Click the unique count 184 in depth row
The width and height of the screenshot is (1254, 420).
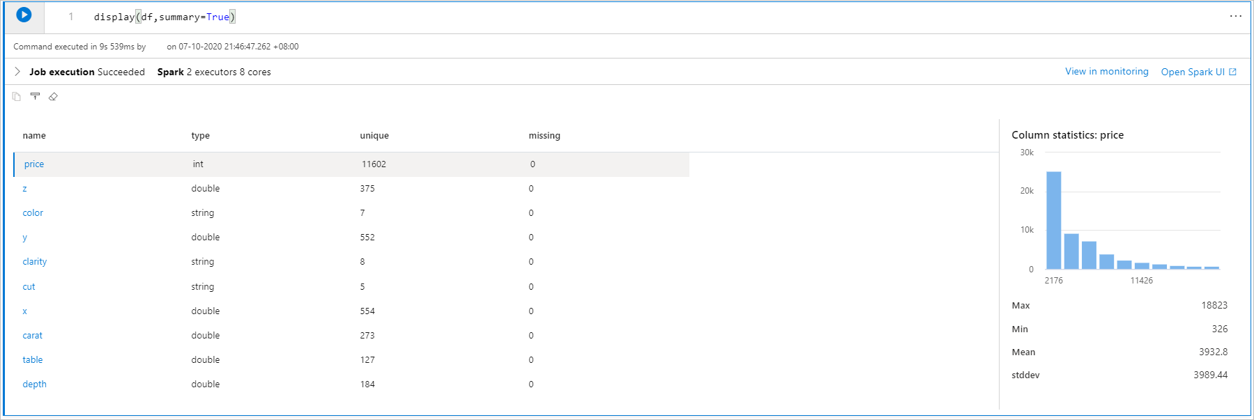(367, 384)
